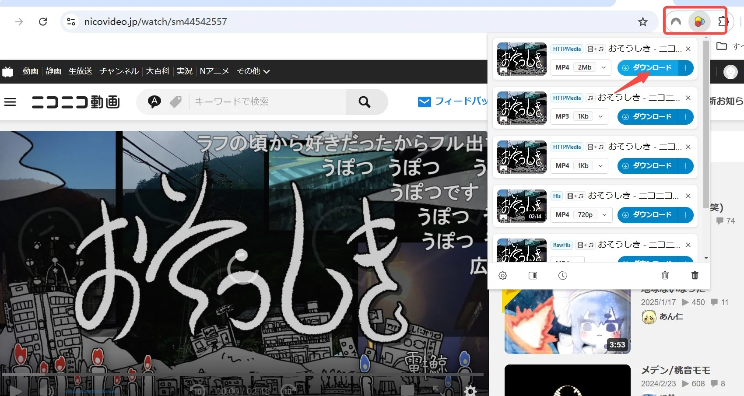This screenshot has height=396, width=744.
Task: Click the popup list vertical scrollbar
Action: [x=706, y=125]
